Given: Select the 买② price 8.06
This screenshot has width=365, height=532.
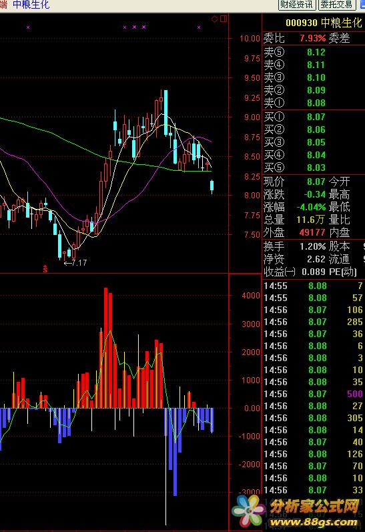Looking at the screenshot, I should (x=316, y=129).
